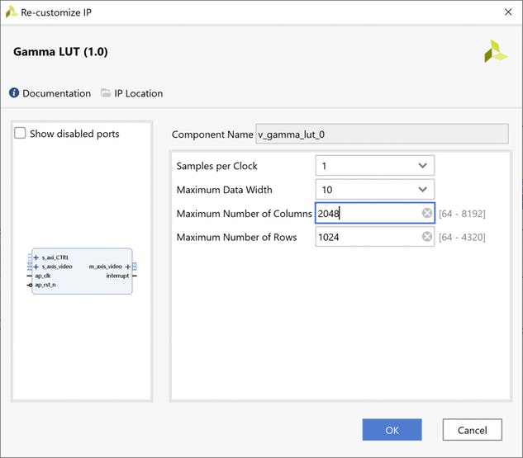This screenshot has height=458, width=523.
Task: Click the Documentation link
Action: tap(56, 93)
